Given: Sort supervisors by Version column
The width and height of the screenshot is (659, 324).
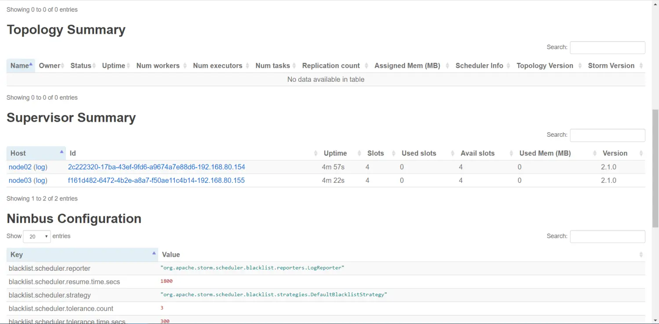Looking at the screenshot, I should pyautogui.click(x=622, y=153).
